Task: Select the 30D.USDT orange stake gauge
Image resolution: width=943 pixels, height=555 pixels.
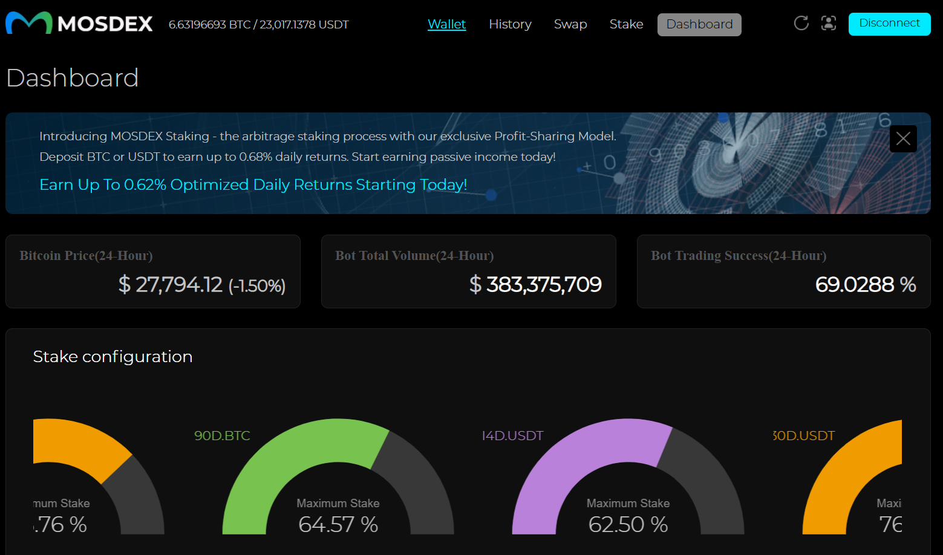Action: click(852, 477)
